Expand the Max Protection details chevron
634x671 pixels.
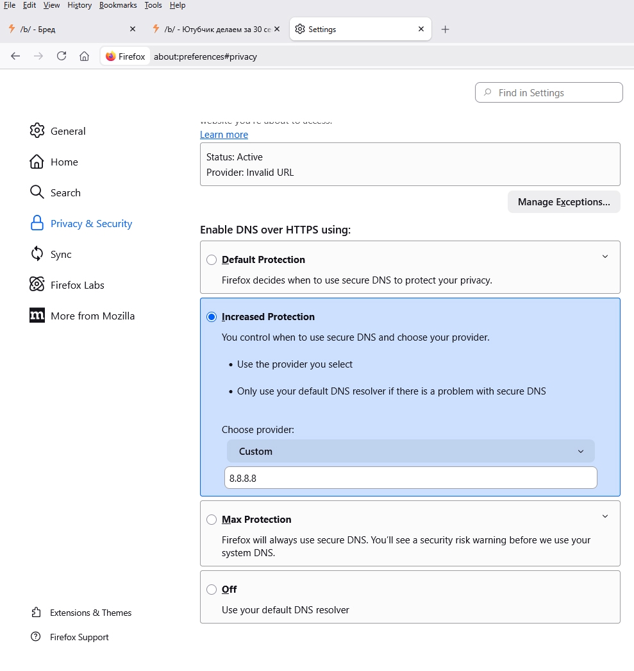(x=605, y=516)
